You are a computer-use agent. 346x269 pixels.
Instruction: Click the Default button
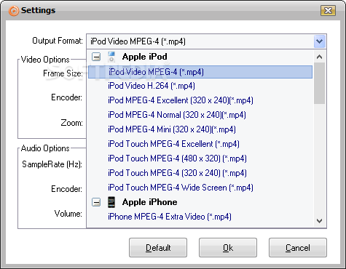158,248
